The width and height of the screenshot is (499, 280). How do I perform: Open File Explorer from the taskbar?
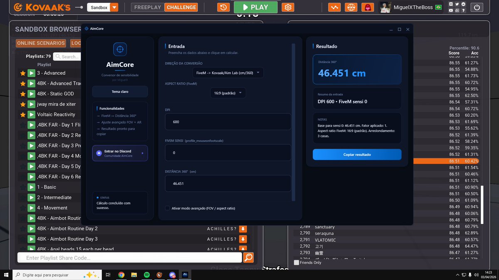[134, 275]
